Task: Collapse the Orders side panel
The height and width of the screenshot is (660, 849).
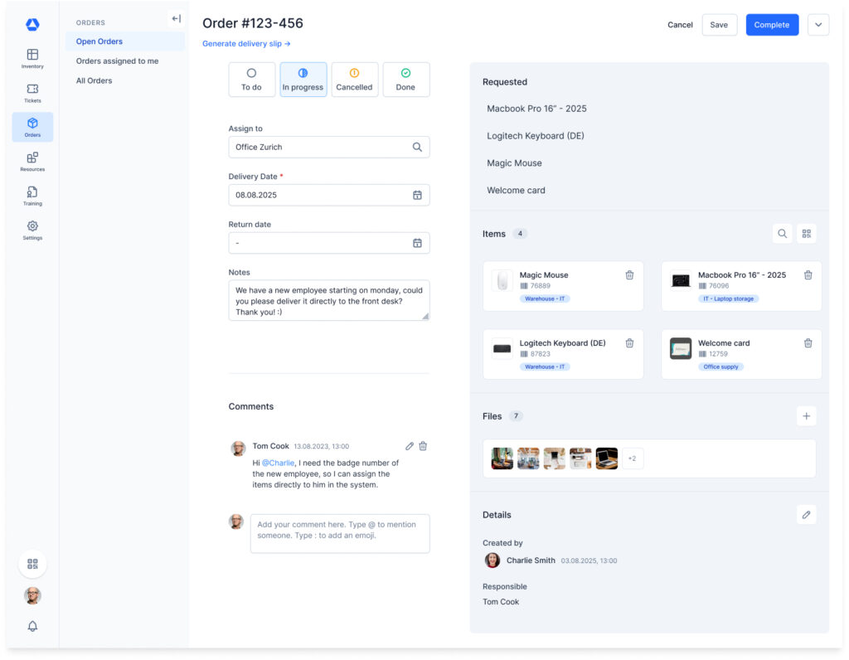Action: [176, 19]
